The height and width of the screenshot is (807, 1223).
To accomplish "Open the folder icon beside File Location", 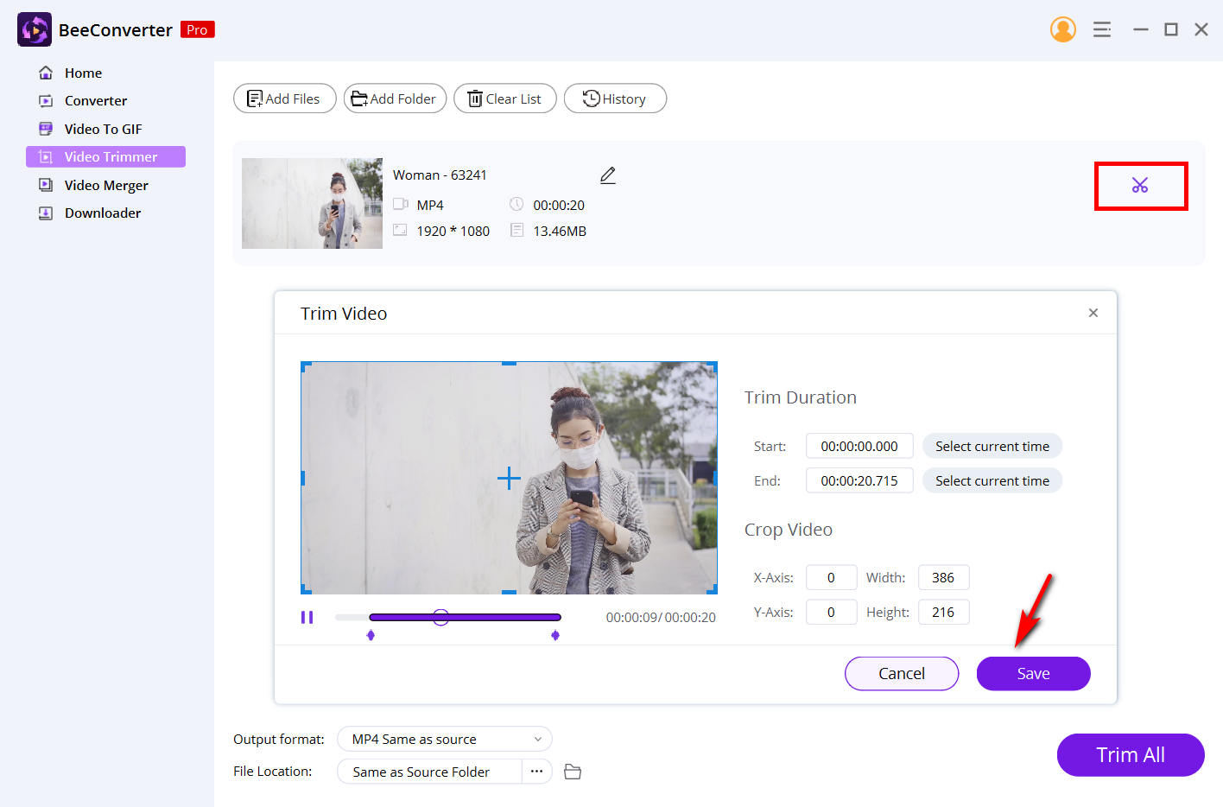I will click(x=572, y=771).
